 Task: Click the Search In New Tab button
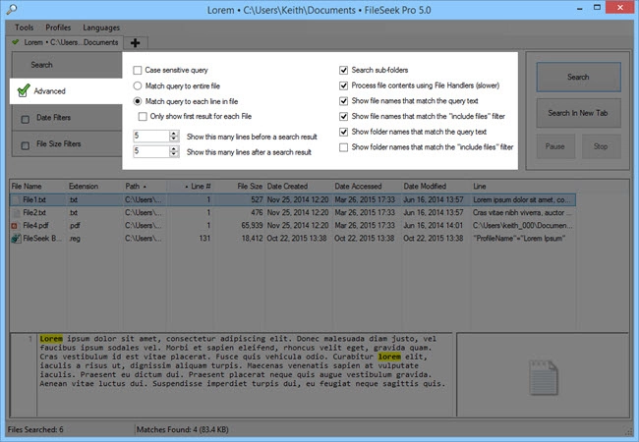tap(578, 113)
